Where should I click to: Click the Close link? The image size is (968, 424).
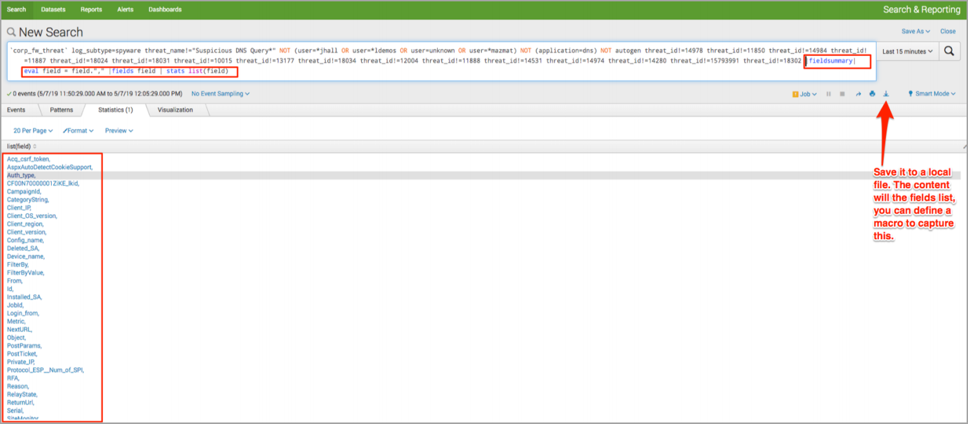coord(948,31)
